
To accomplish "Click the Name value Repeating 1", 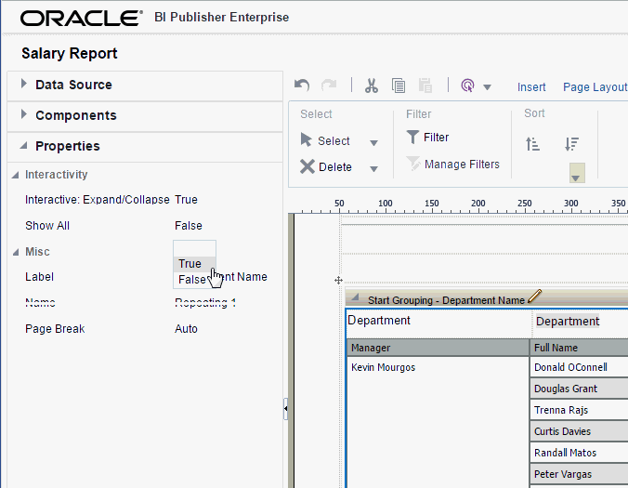I will (x=205, y=302).
